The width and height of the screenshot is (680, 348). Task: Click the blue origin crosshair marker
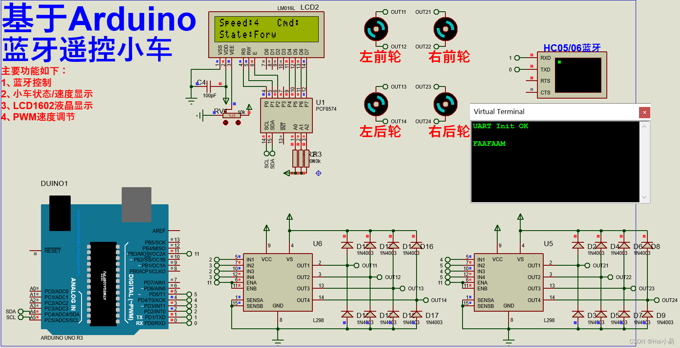pyautogui.click(x=318, y=173)
